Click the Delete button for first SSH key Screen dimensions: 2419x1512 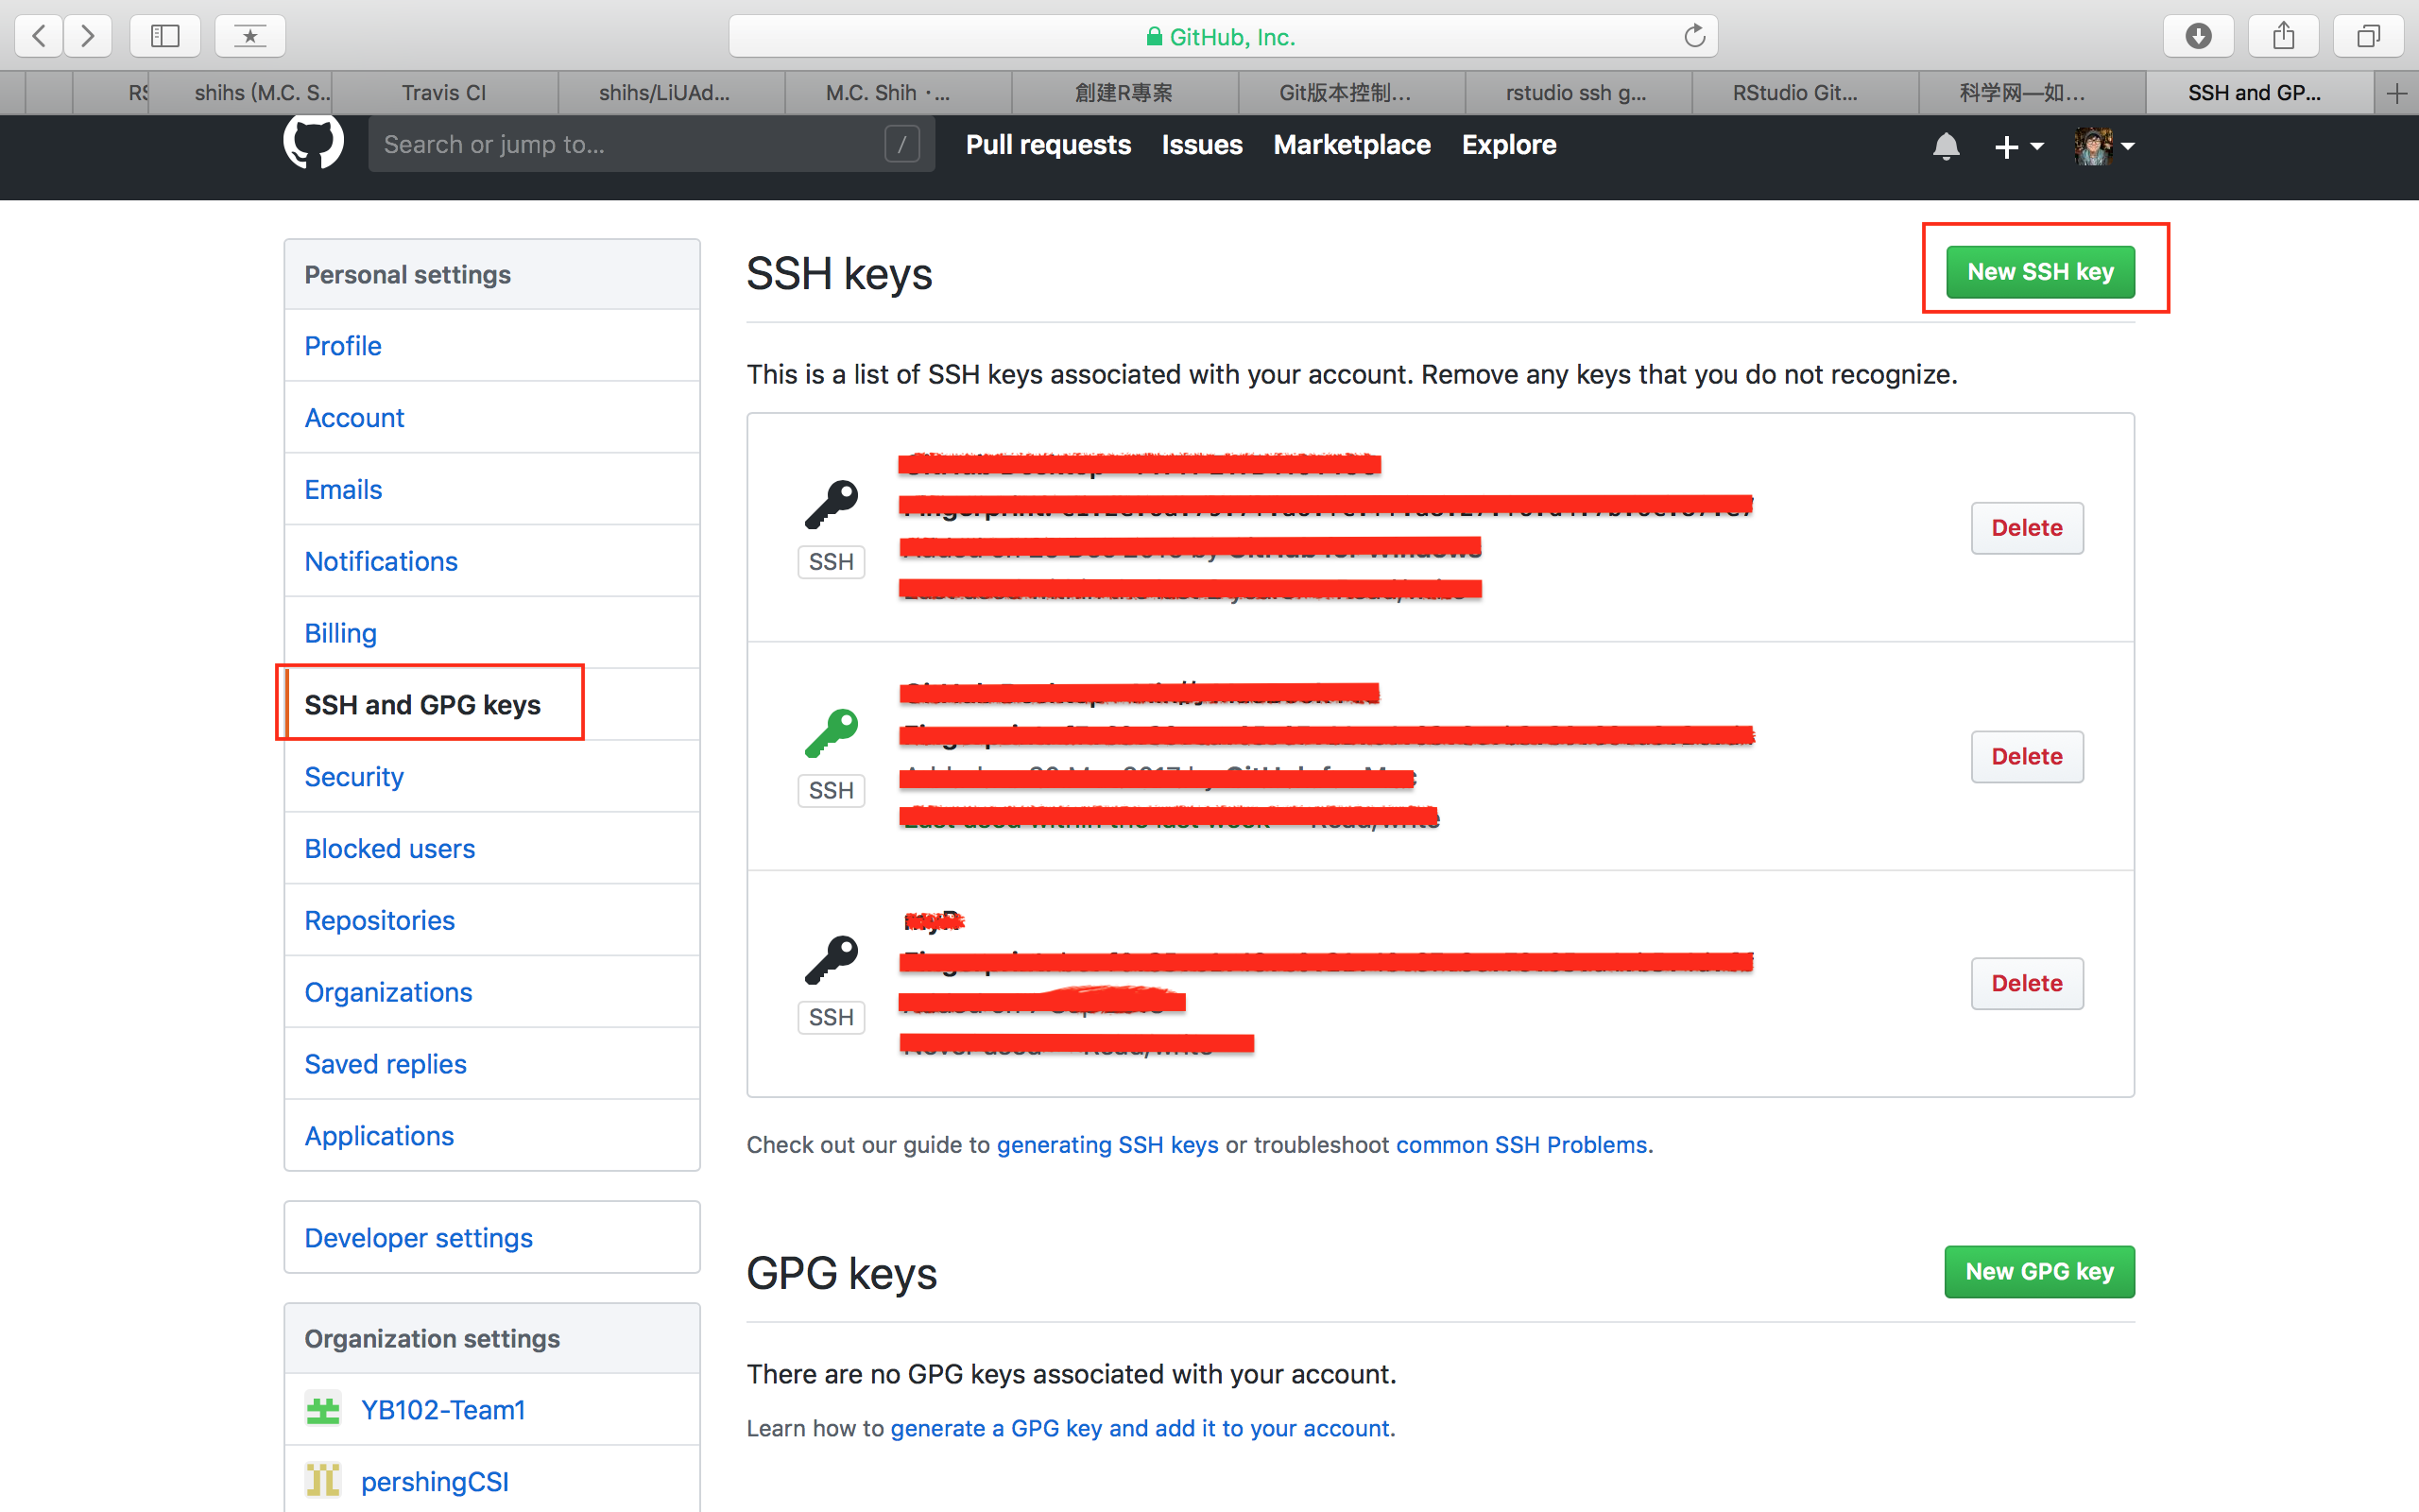coord(2024,528)
